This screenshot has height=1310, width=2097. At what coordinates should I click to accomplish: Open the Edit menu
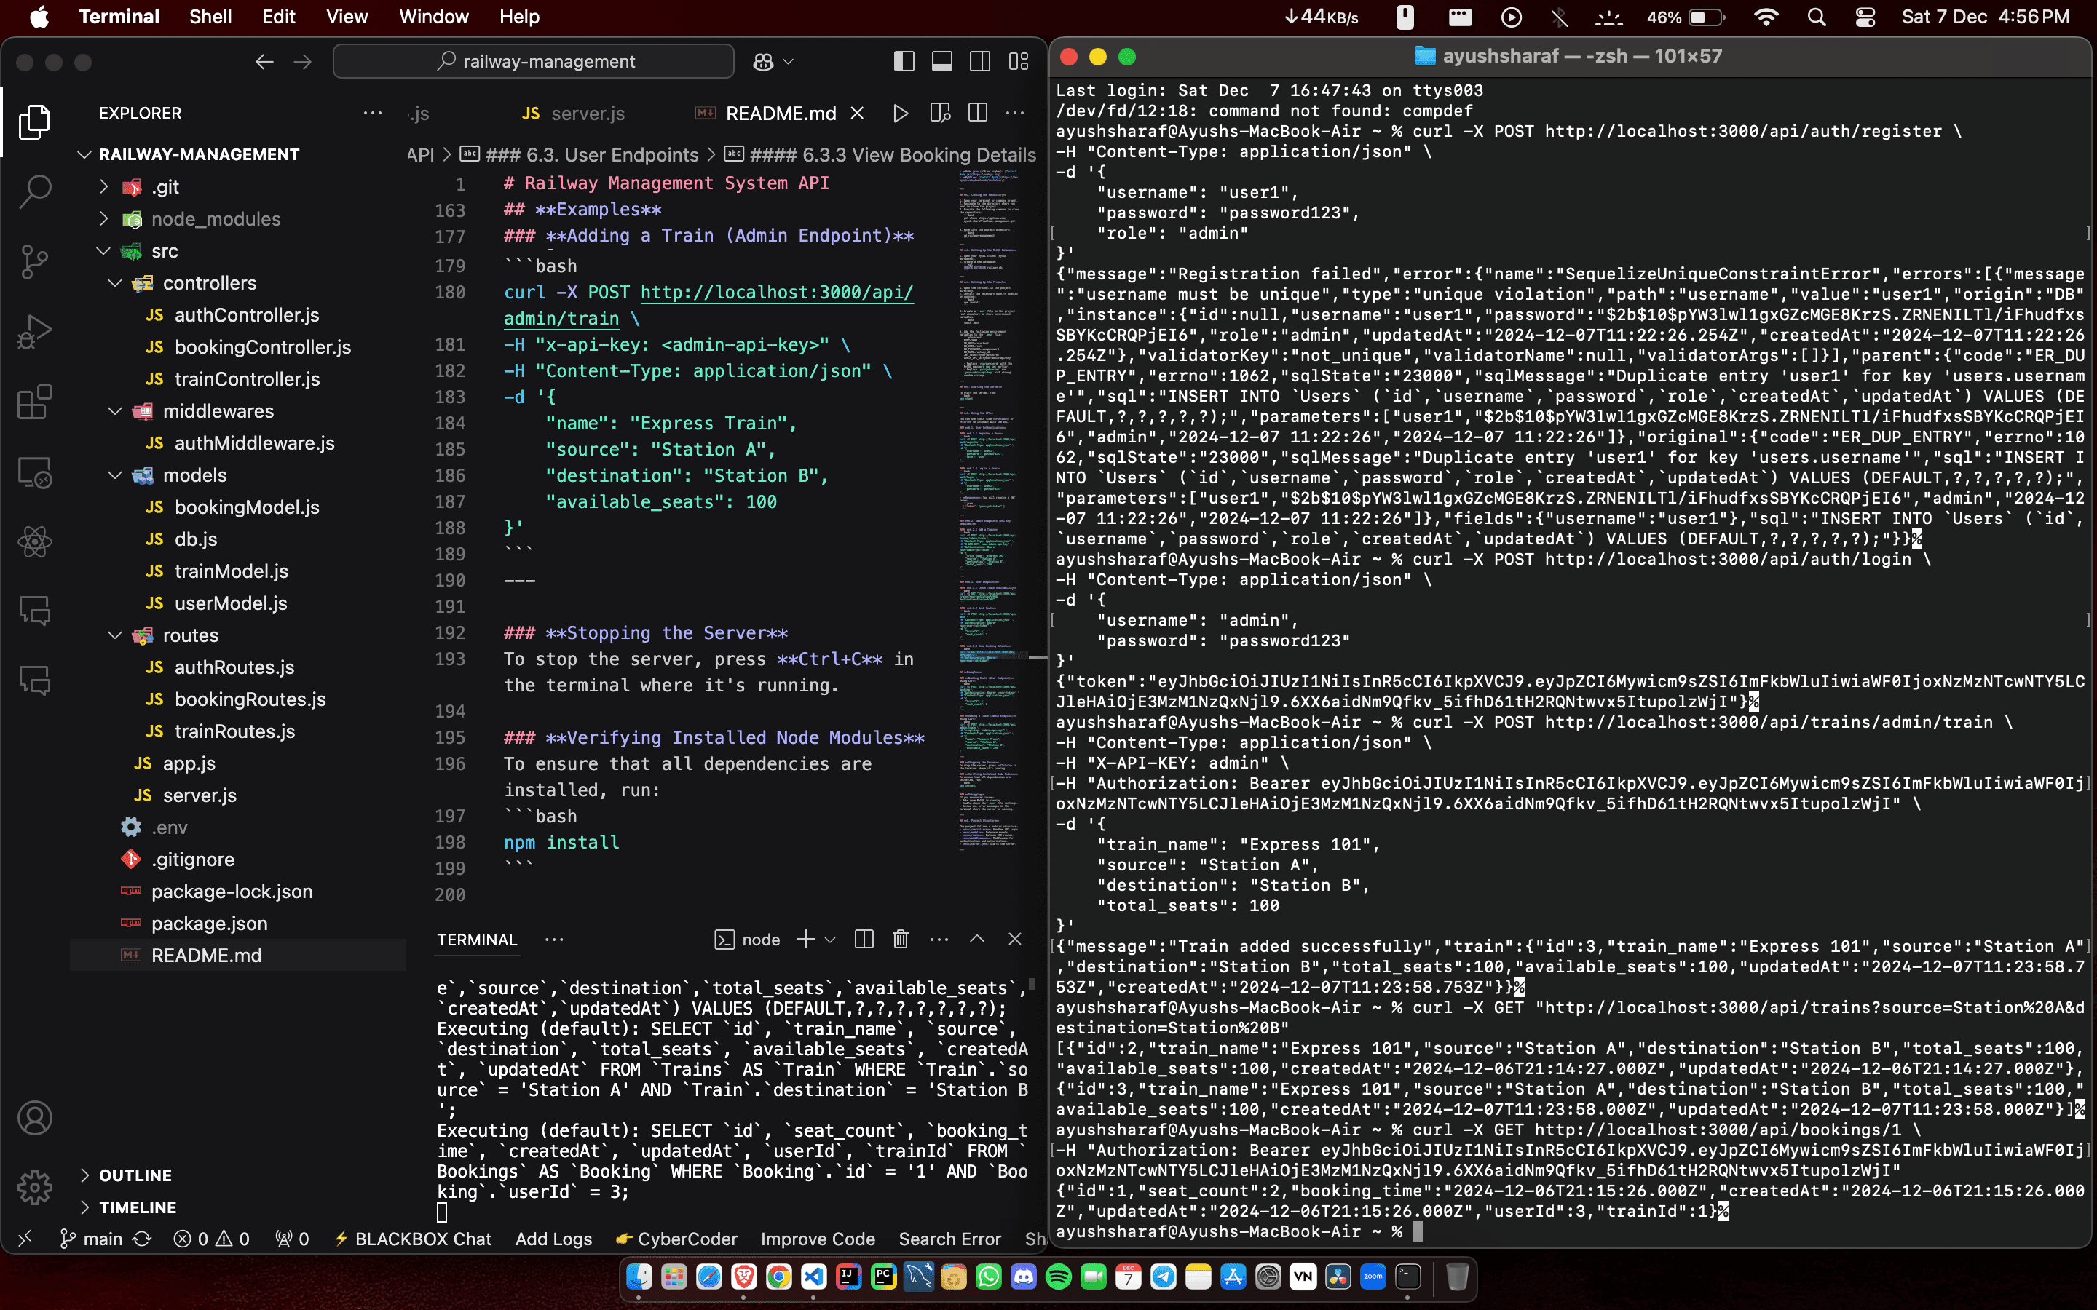(278, 17)
